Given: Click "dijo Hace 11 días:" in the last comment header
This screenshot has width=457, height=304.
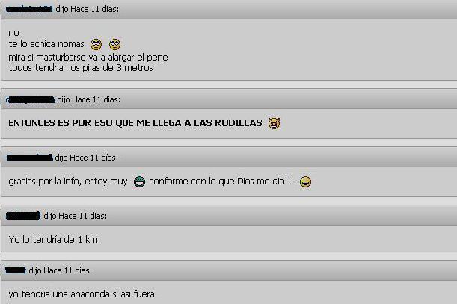Looking at the screenshot, I should 61,271.
